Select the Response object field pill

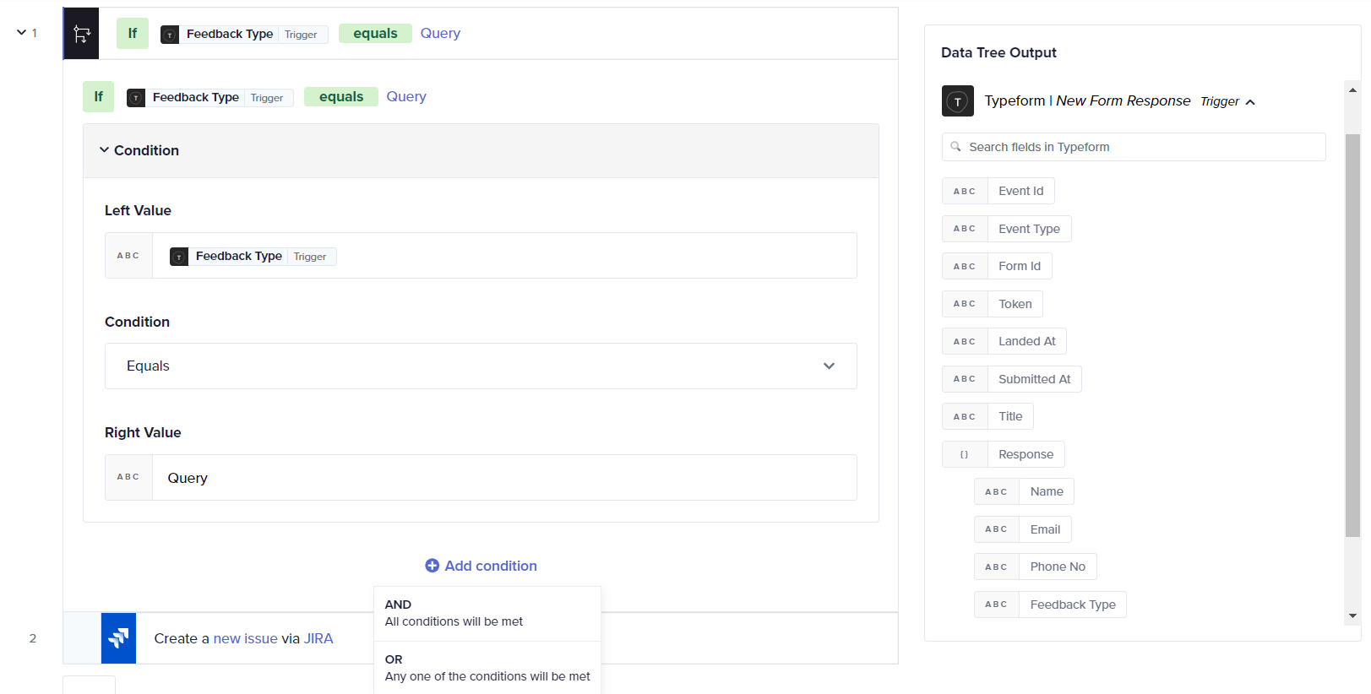click(x=1004, y=454)
